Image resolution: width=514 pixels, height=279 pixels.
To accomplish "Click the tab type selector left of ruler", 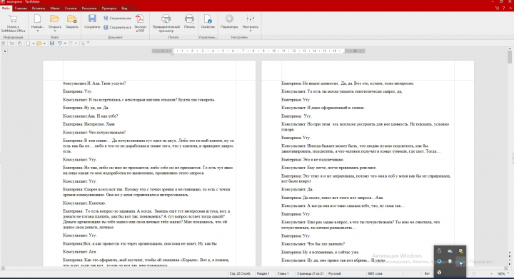I will (5, 51).
